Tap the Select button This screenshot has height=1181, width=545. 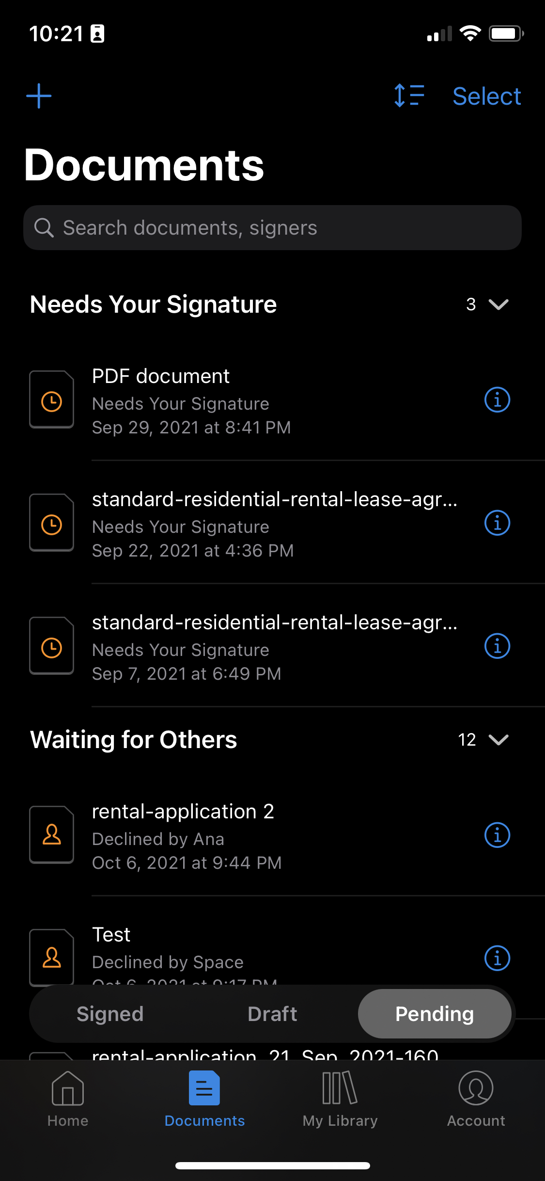point(487,96)
